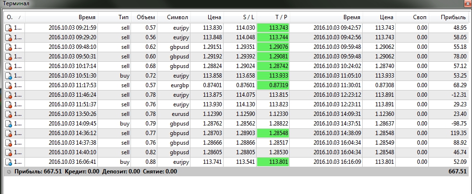The image size is (472, 194).
Task: Click the Время header right of T / P
Action: (x=326, y=17)
